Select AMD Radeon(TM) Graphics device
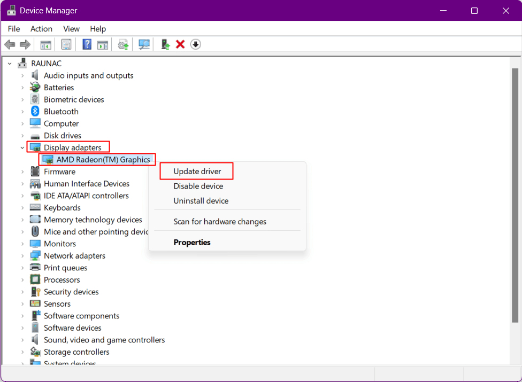The image size is (522, 382). point(103,160)
